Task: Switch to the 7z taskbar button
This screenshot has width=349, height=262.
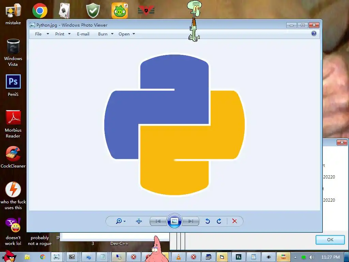Action: click(x=72, y=257)
